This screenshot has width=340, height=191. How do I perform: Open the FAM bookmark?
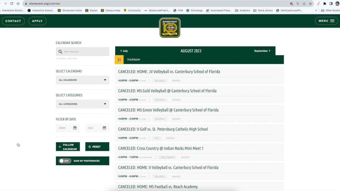178,10
